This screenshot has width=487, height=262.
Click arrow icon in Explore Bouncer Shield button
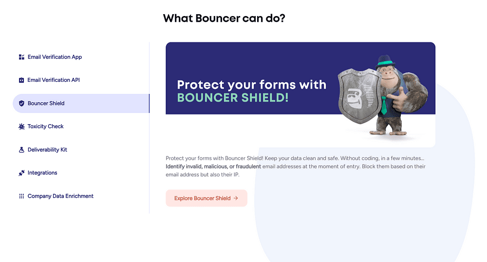point(236,198)
